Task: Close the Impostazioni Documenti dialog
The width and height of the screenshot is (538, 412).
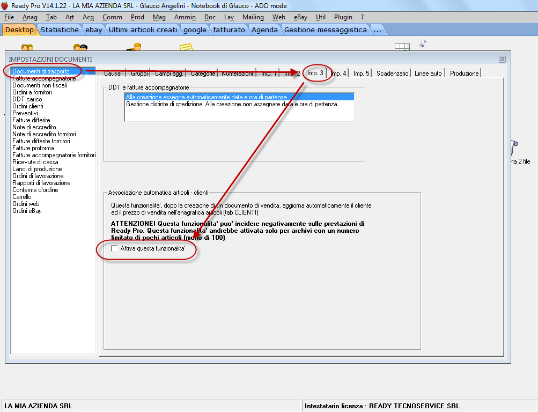Action: 502,60
